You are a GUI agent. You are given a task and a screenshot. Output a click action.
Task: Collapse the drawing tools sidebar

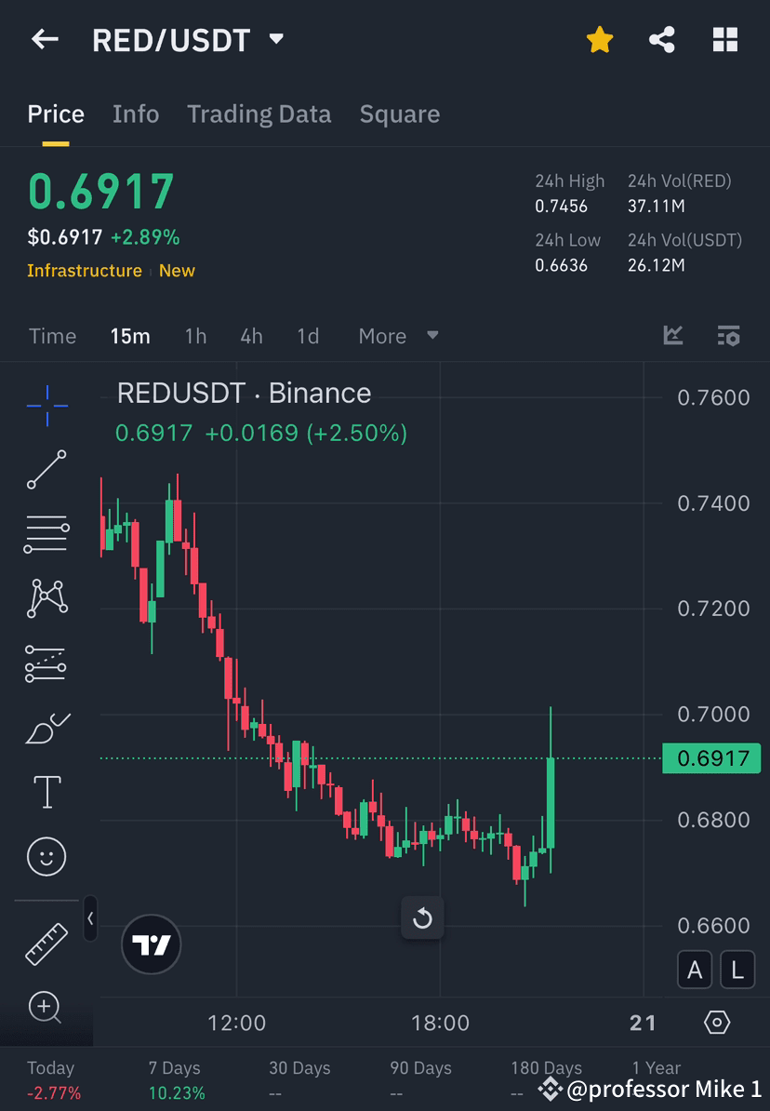tap(90, 919)
